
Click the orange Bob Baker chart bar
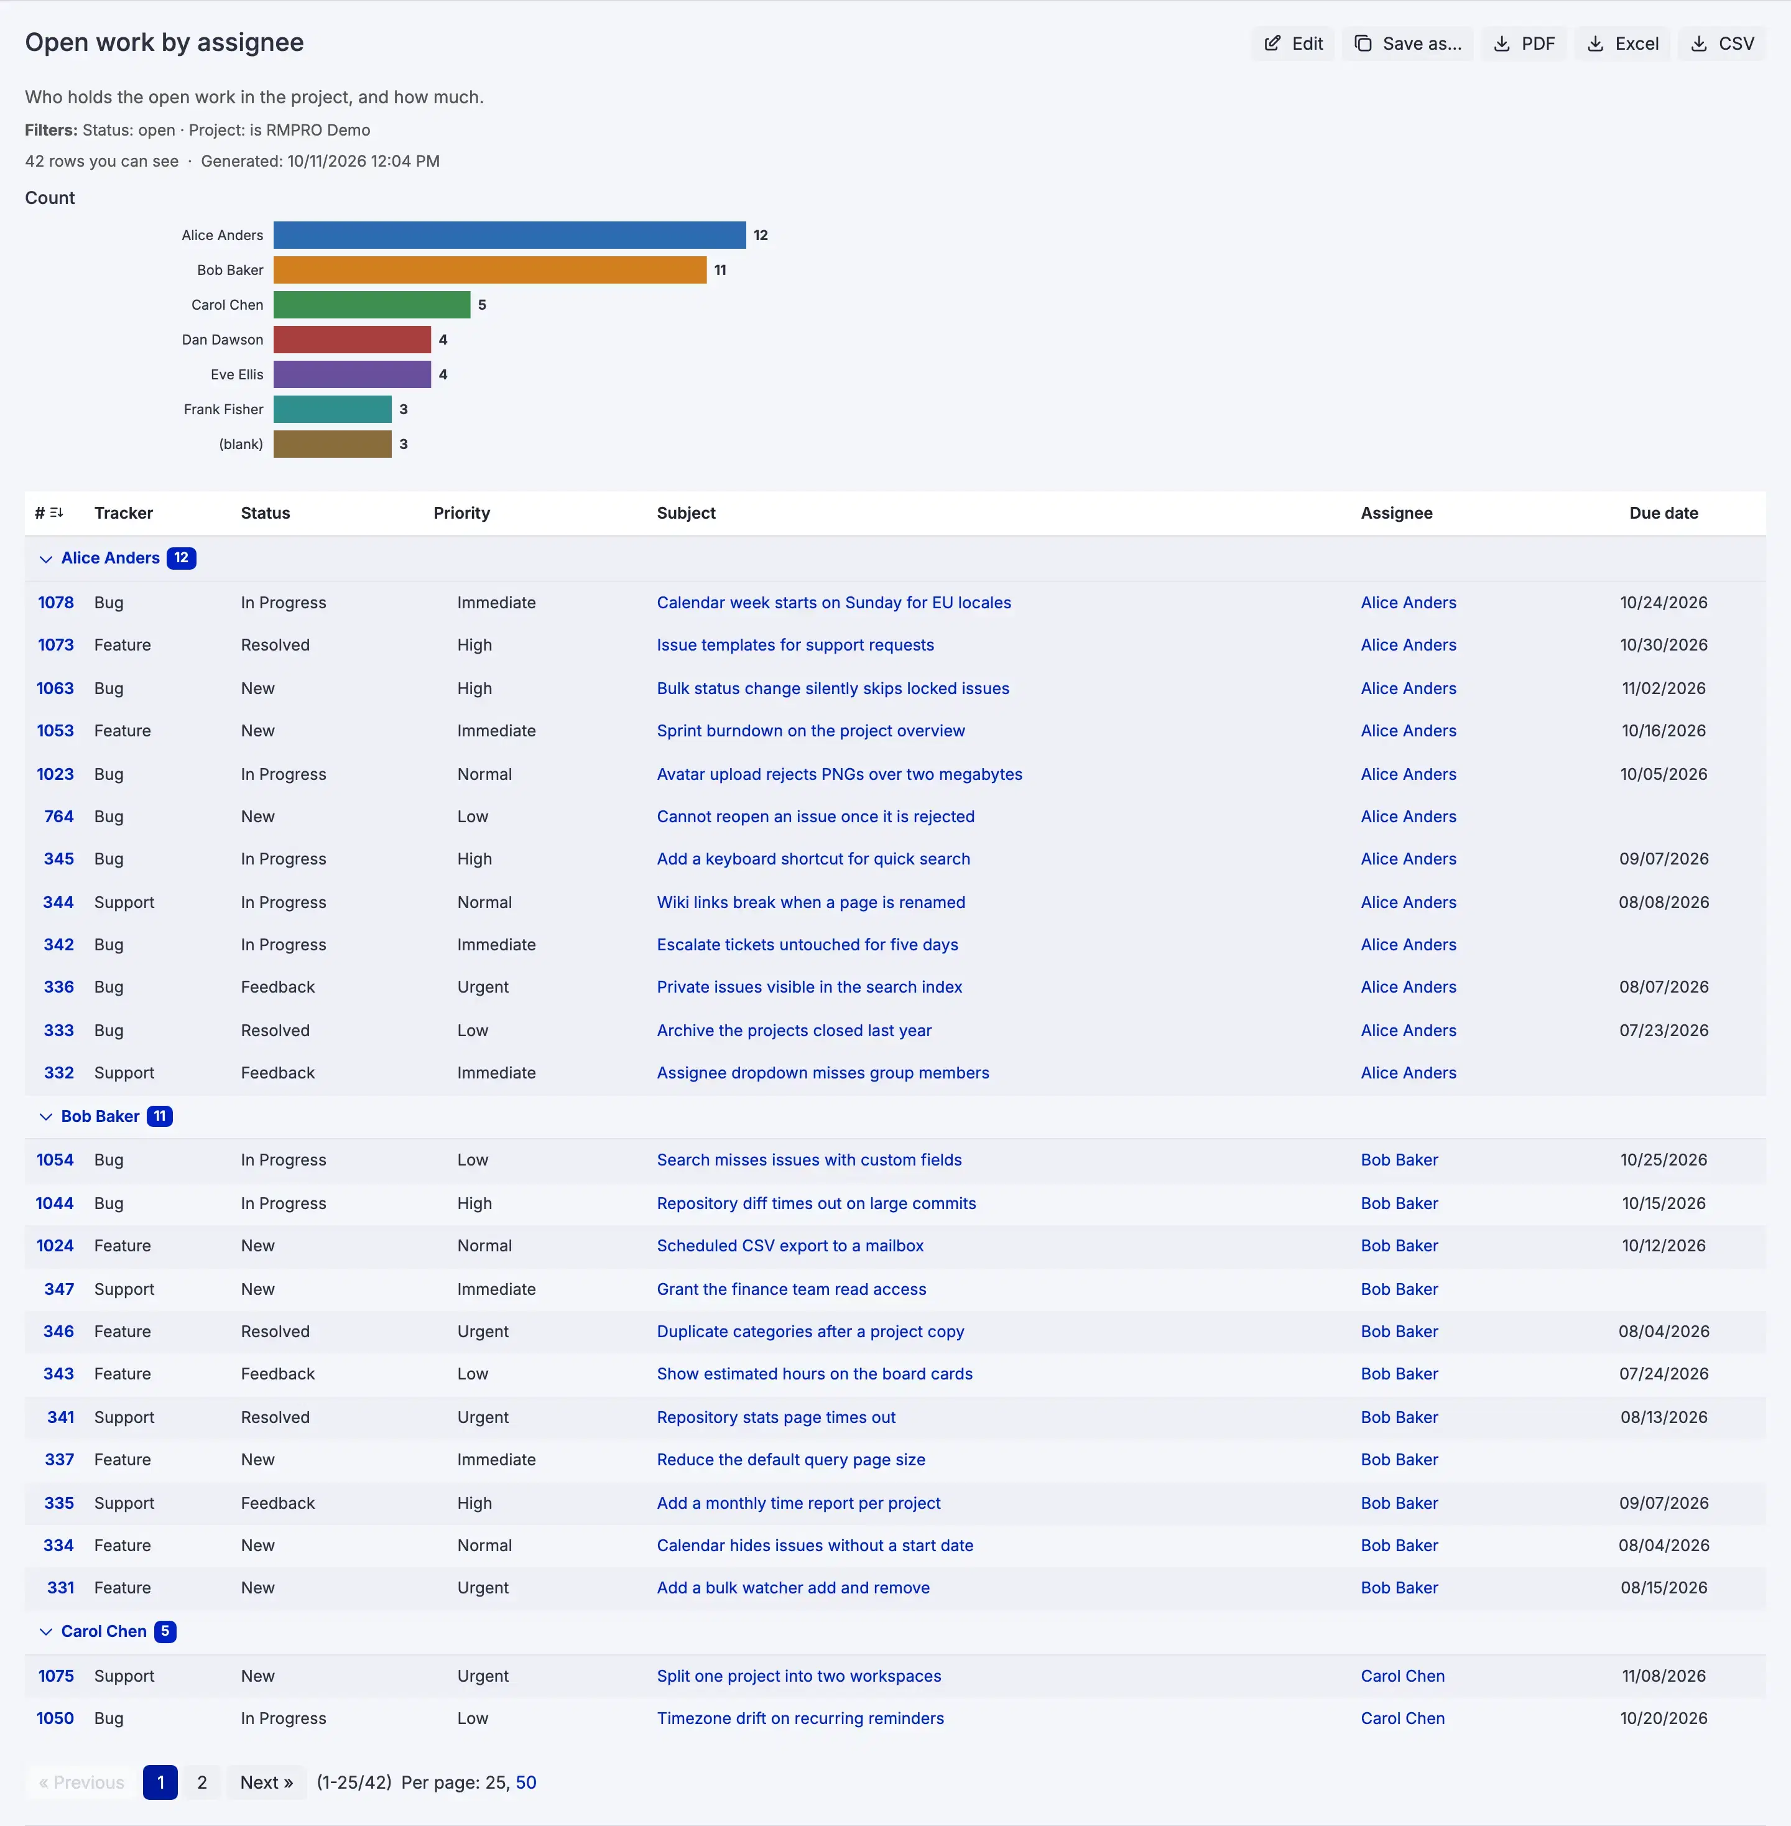pos(490,270)
